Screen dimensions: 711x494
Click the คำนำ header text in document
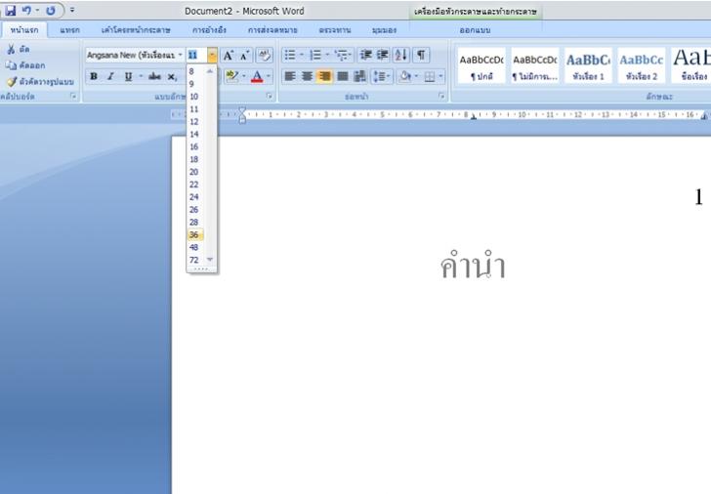pyautogui.click(x=473, y=267)
